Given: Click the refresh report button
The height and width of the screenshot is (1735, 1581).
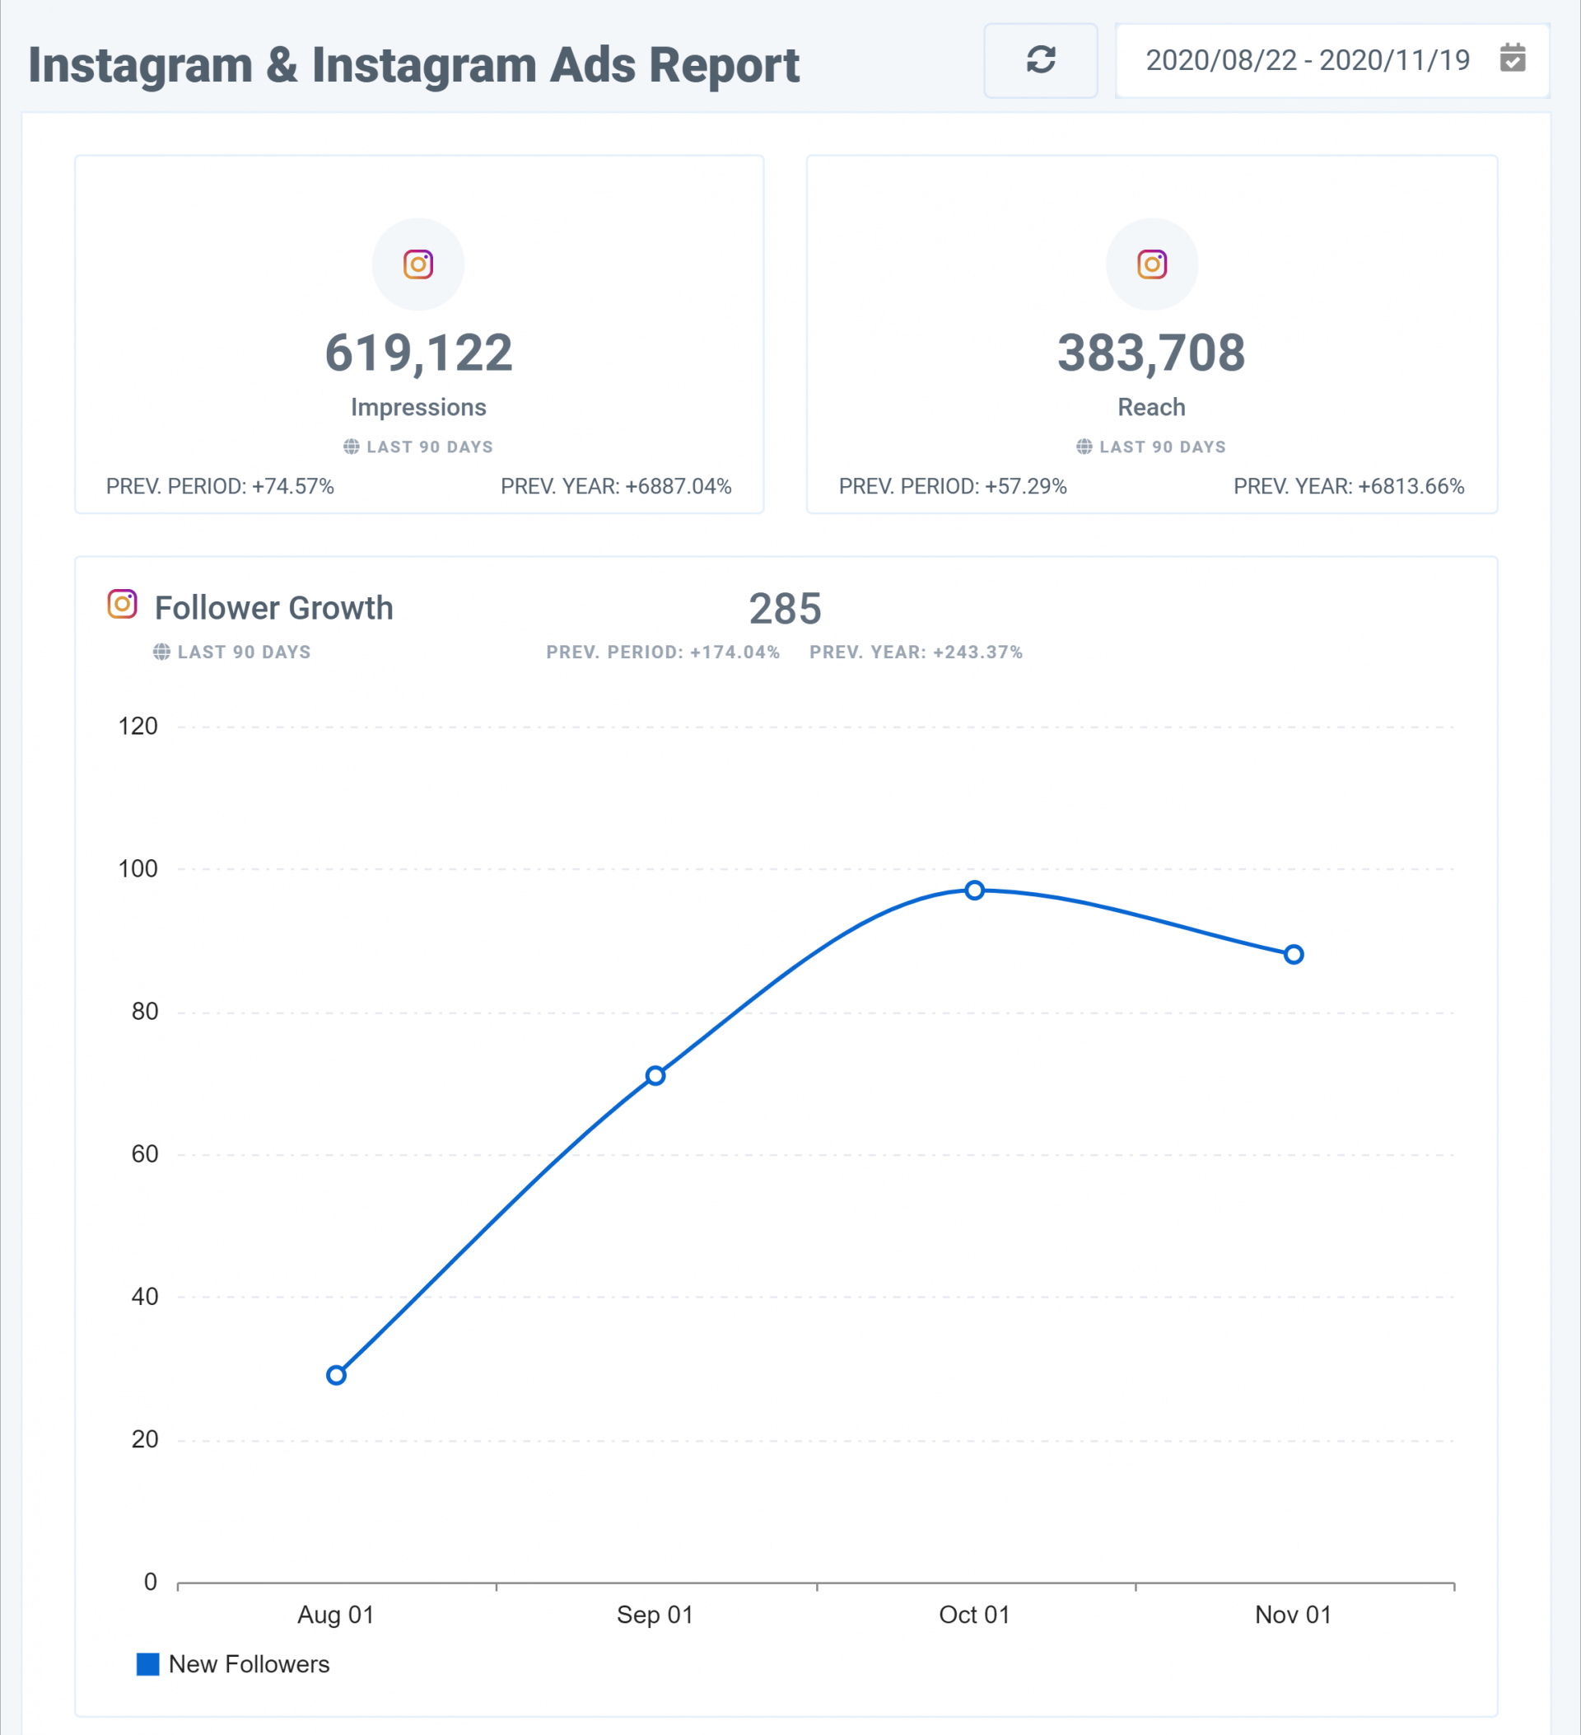Looking at the screenshot, I should (1040, 60).
